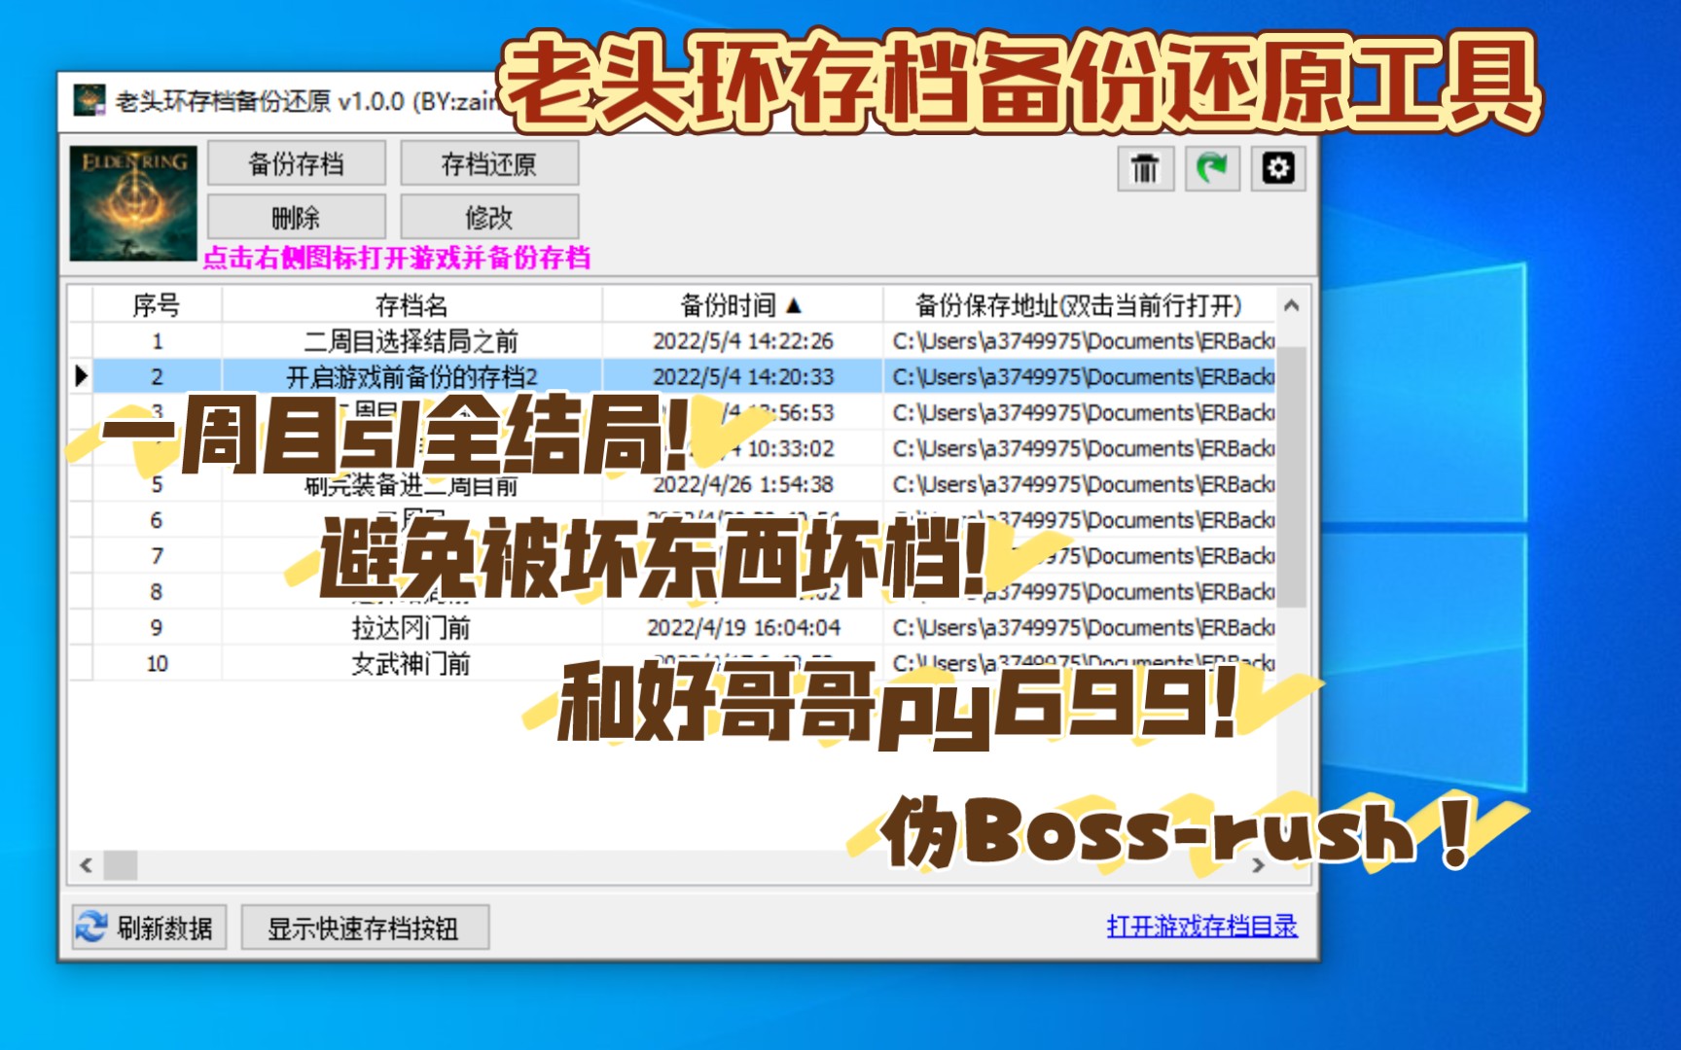
Task: Click the backup time 2022/4/26 1:54:38
Action: [x=742, y=484]
